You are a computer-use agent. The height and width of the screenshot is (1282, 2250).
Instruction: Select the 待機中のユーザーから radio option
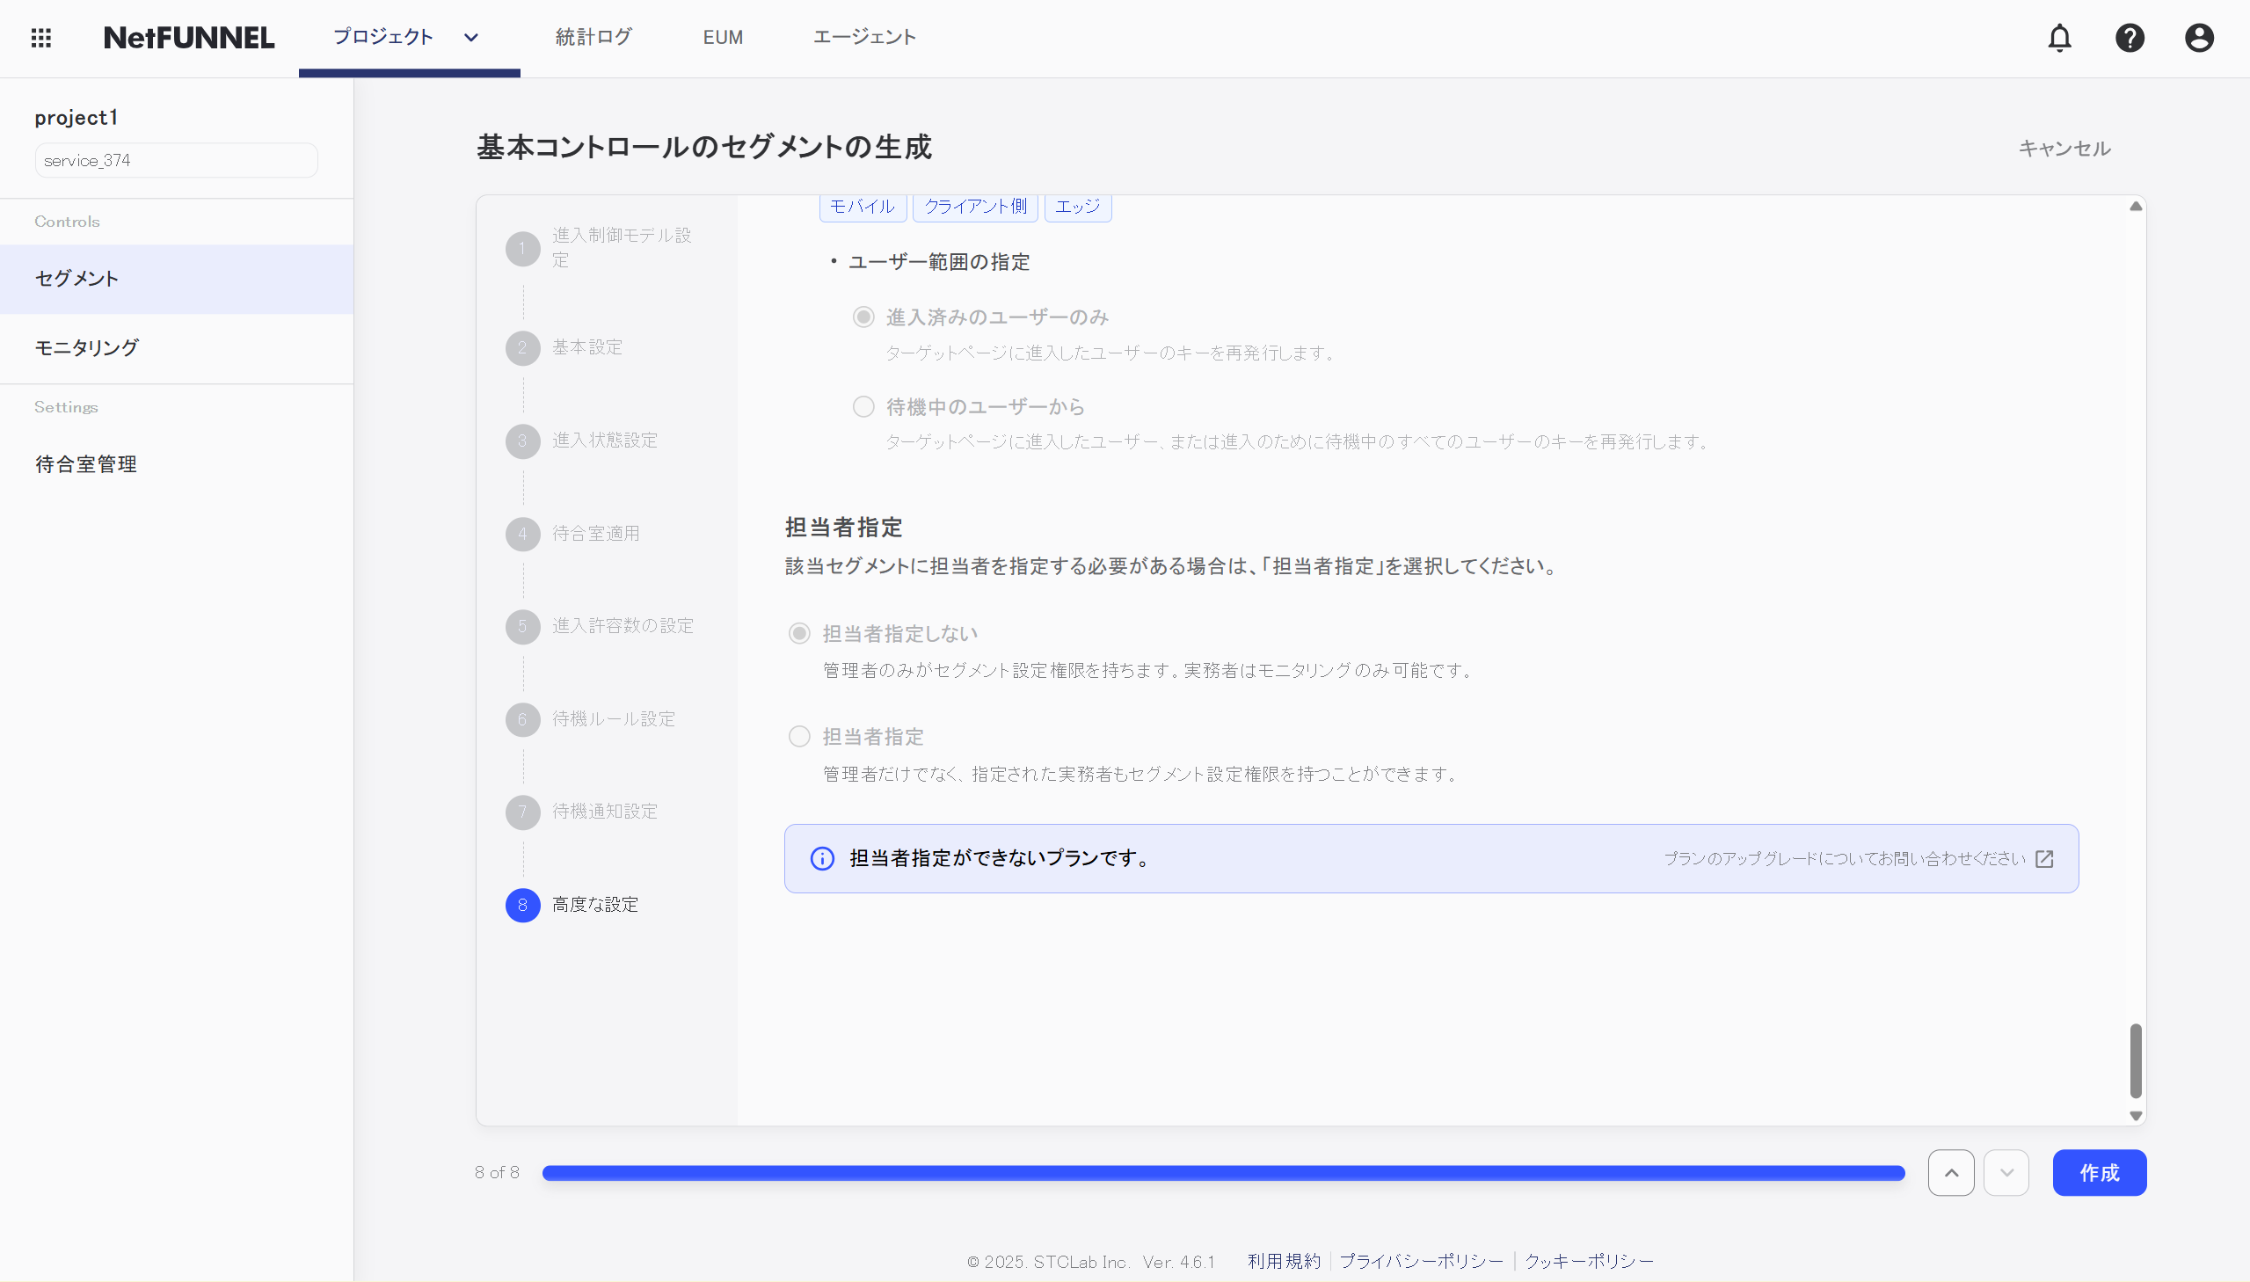tap(862, 406)
